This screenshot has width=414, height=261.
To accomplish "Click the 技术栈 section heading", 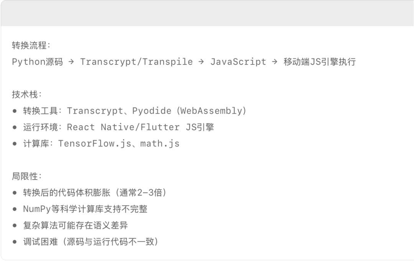I will (x=25, y=94).
